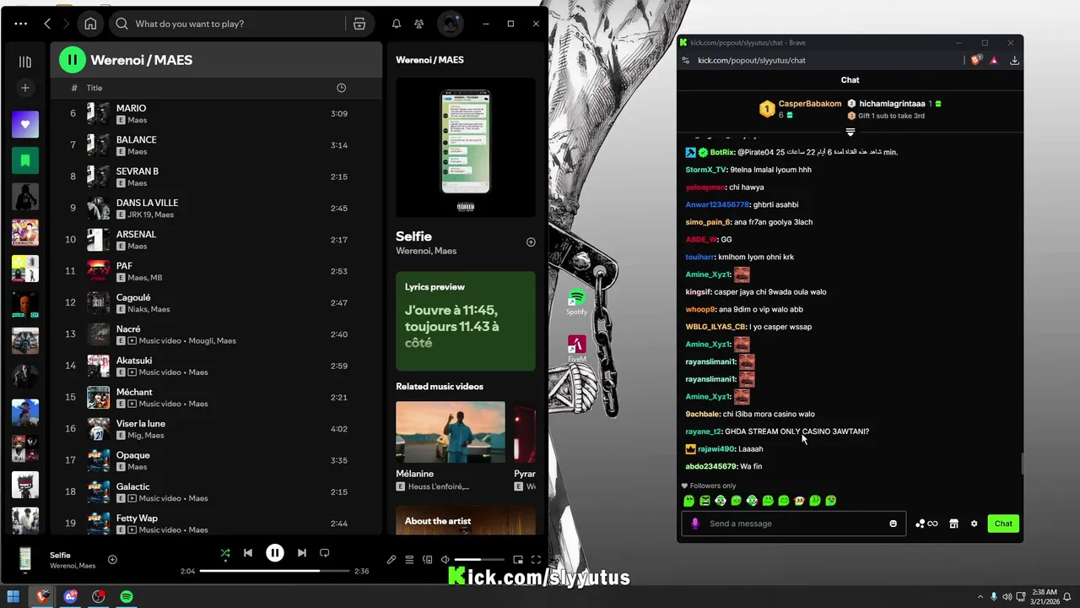
Task: Open emoji picker in Kick chat
Action: [x=894, y=524]
